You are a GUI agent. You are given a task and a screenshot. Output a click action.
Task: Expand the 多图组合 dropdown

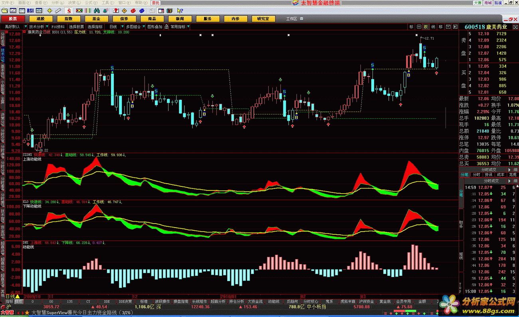tap(144, 27)
